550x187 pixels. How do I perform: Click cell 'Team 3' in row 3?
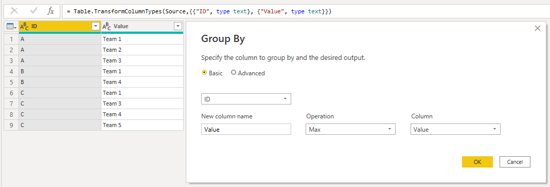142,60
